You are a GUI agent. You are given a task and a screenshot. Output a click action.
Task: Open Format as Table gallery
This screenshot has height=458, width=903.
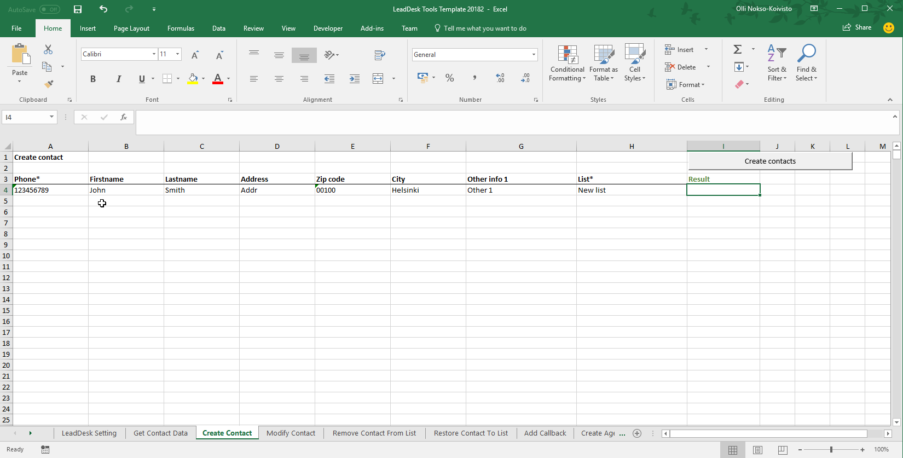pyautogui.click(x=604, y=62)
